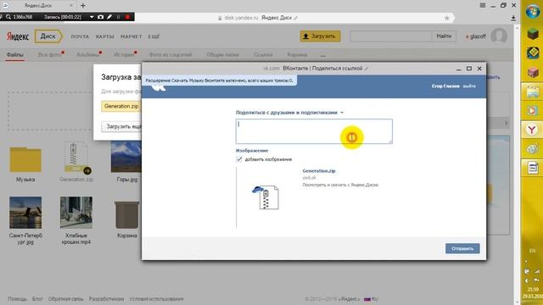This screenshot has width=543, height=305.
Task: Switch to the Общие папки tab
Action: coord(222,55)
